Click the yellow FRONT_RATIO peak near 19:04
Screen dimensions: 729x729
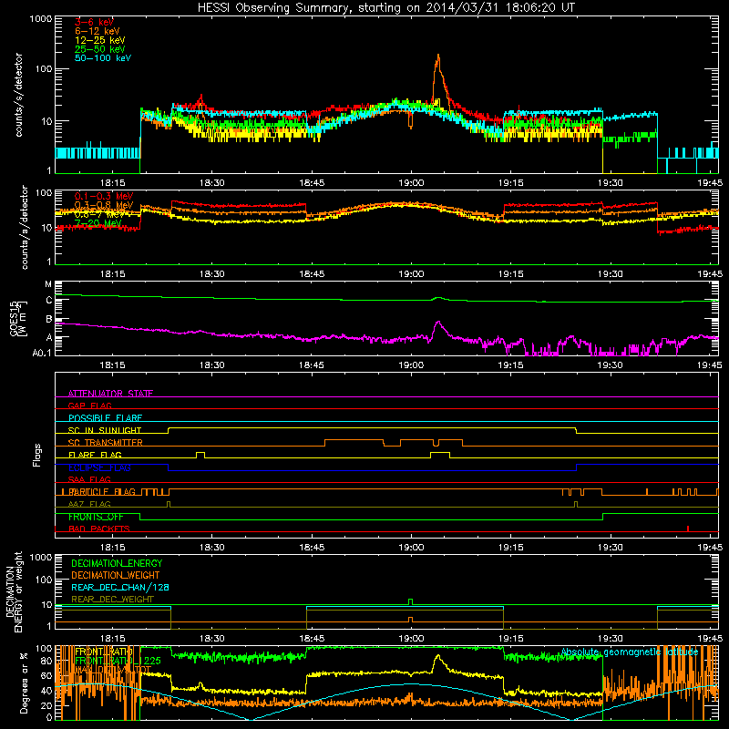(x=437, y=657)
